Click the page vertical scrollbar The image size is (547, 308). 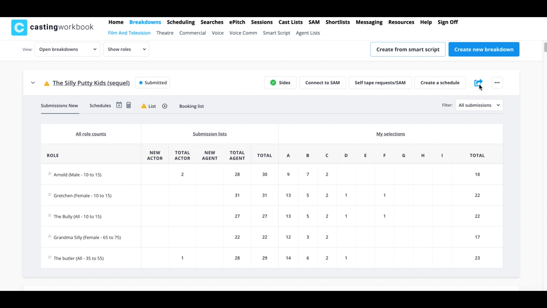coord(545,47)
